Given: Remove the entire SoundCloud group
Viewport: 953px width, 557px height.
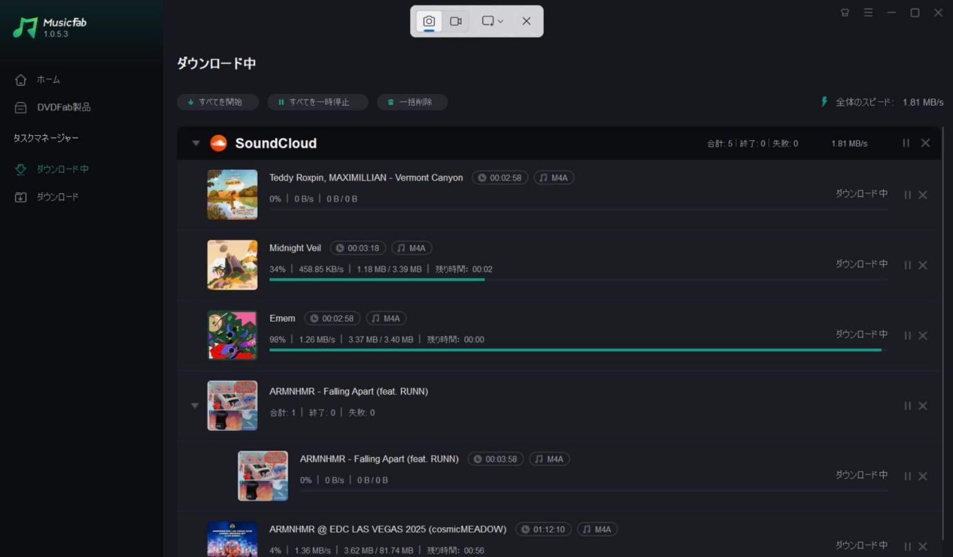Looking at the screenshot, I should (x=925, y=143).
